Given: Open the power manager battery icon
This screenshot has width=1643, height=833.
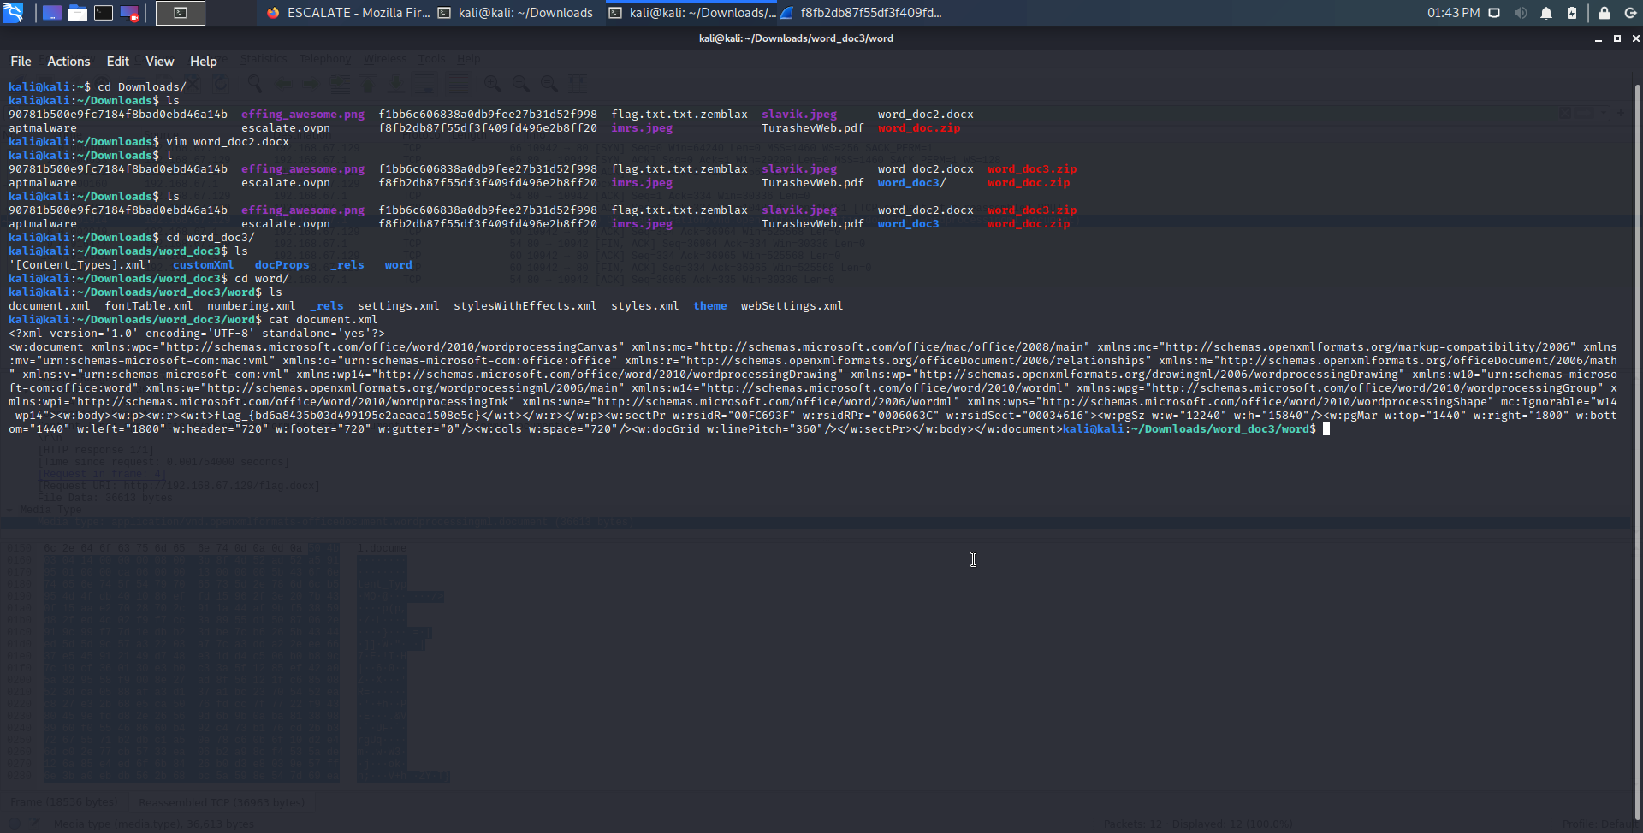Looking at the screenshot, I should pyautogui.click(x=1572, y=13).
